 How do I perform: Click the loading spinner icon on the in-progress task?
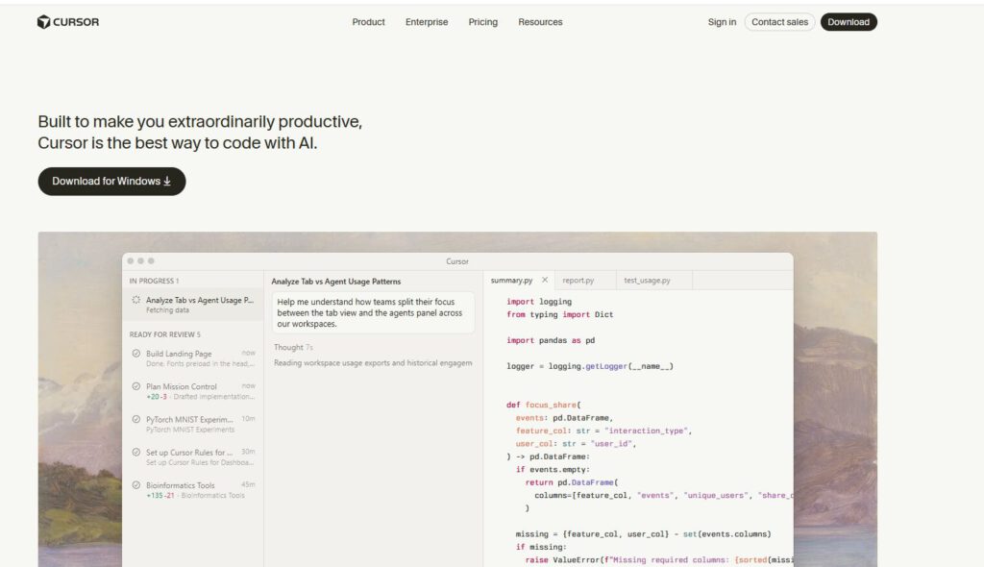tap(136, 300)
